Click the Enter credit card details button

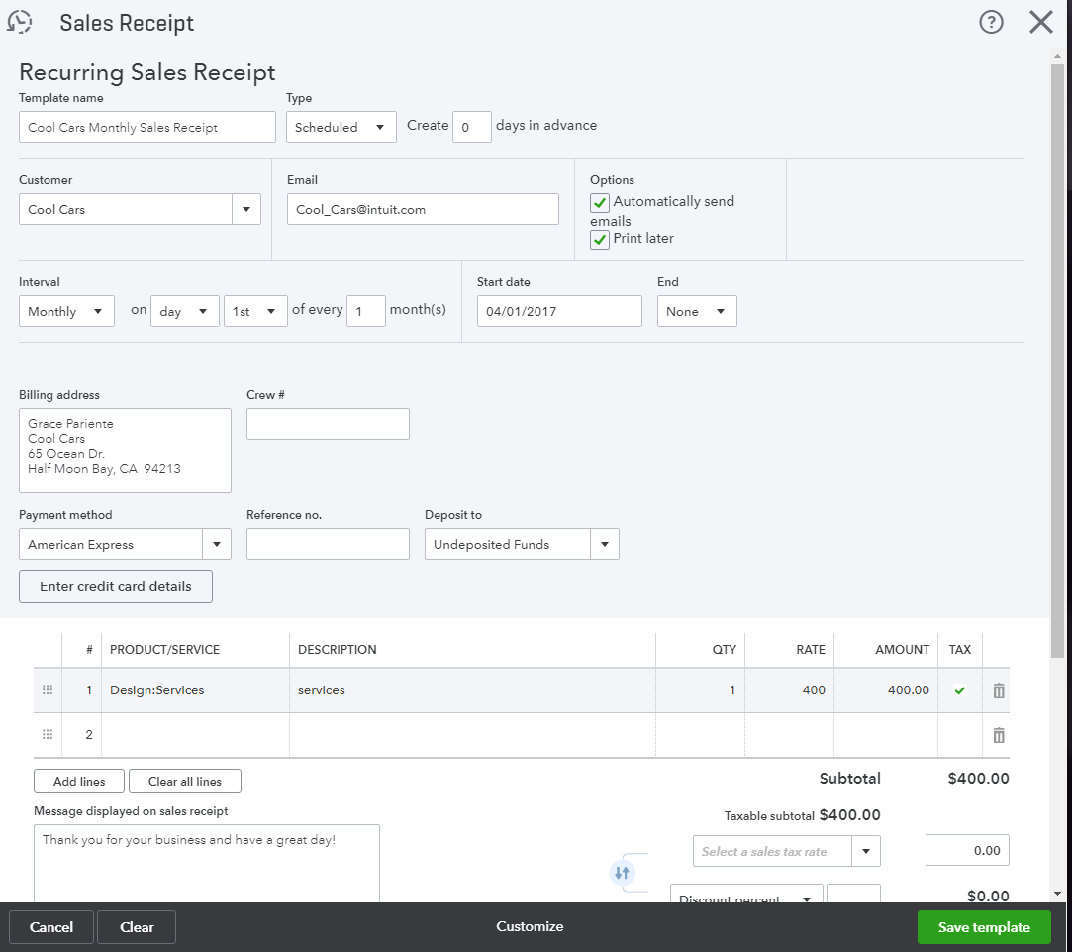point(116,586)
